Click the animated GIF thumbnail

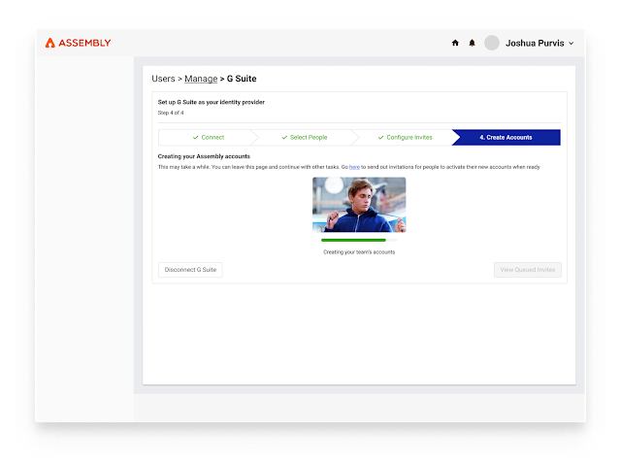coord(359,205)
